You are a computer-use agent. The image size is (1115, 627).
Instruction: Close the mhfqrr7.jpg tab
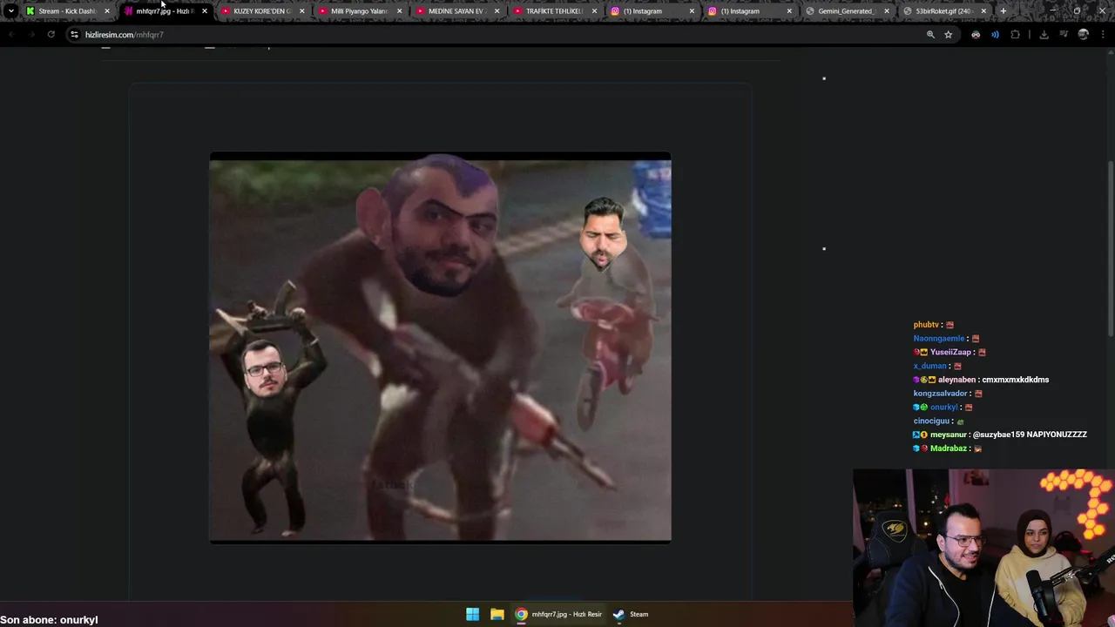click(205, 11)
